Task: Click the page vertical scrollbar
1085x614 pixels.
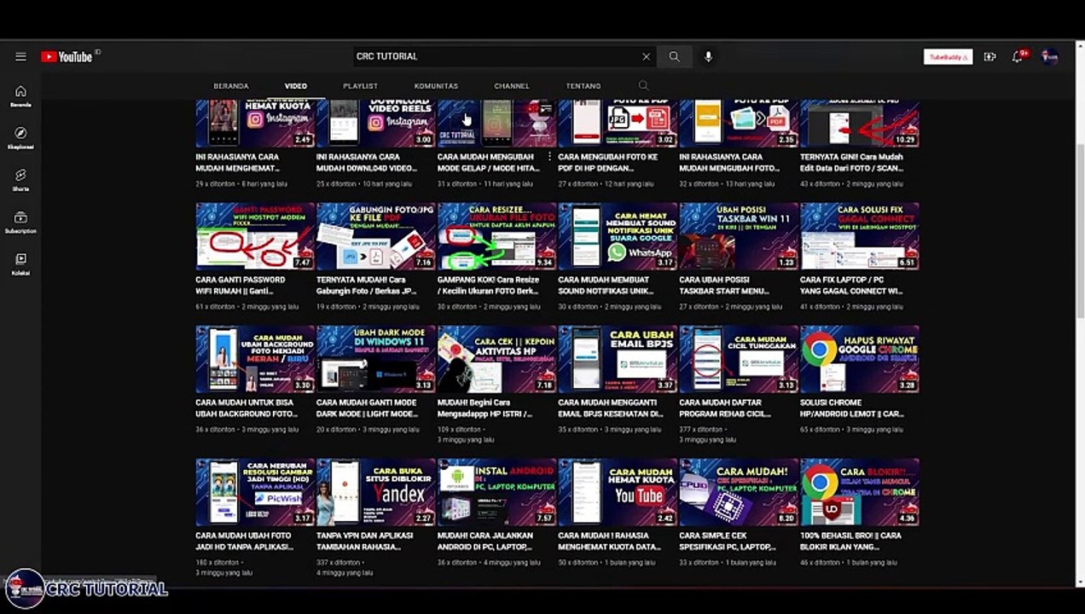Action: pos(1080,230)
